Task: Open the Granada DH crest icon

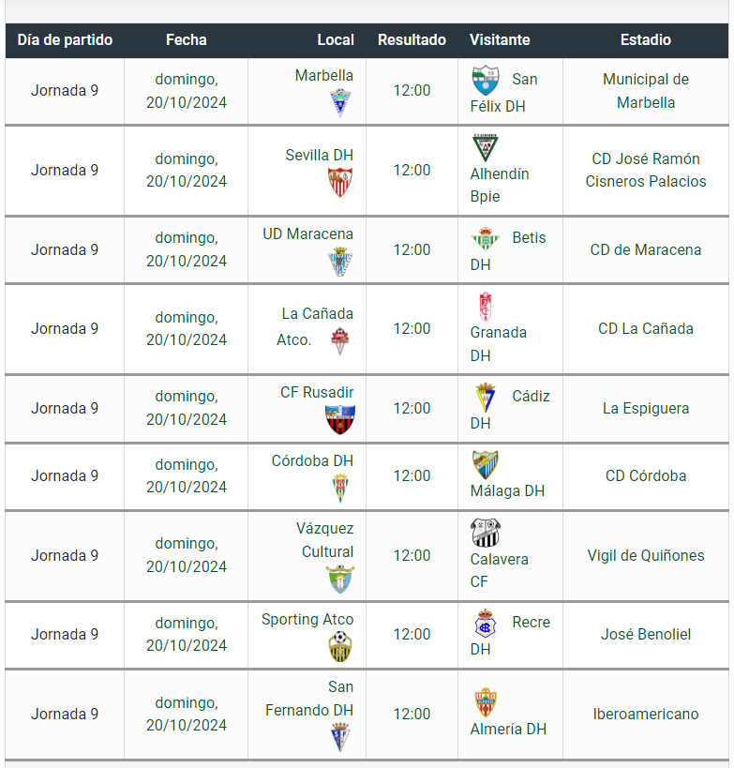Action: pyautogui.click(x=486, y=306)
